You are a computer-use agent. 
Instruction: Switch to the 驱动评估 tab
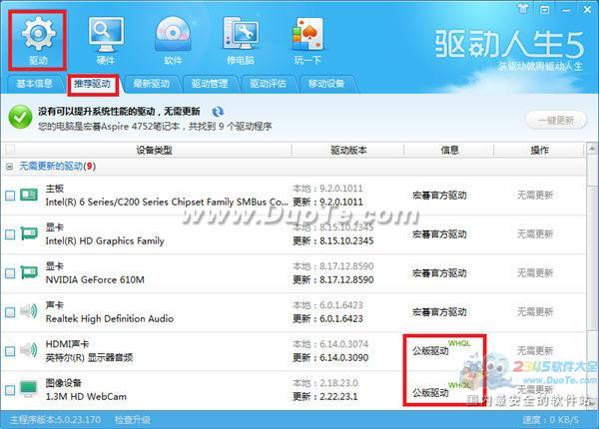268,84
